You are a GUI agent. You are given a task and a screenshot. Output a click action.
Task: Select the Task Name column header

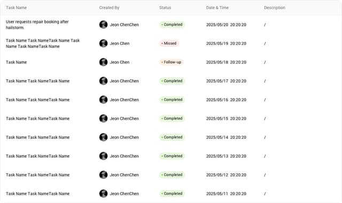pos(17,7)
